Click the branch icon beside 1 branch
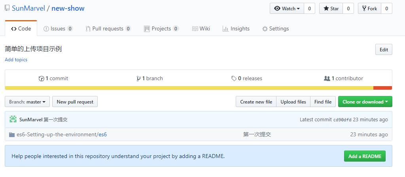 tap(138, 79)
